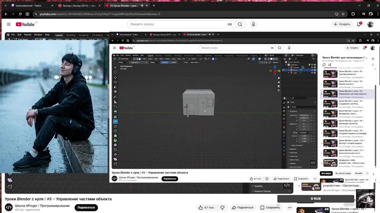Adjust the Shape 0.500 slider in Blender
Viewport: 380px width, 213px height.
[169, 62]
